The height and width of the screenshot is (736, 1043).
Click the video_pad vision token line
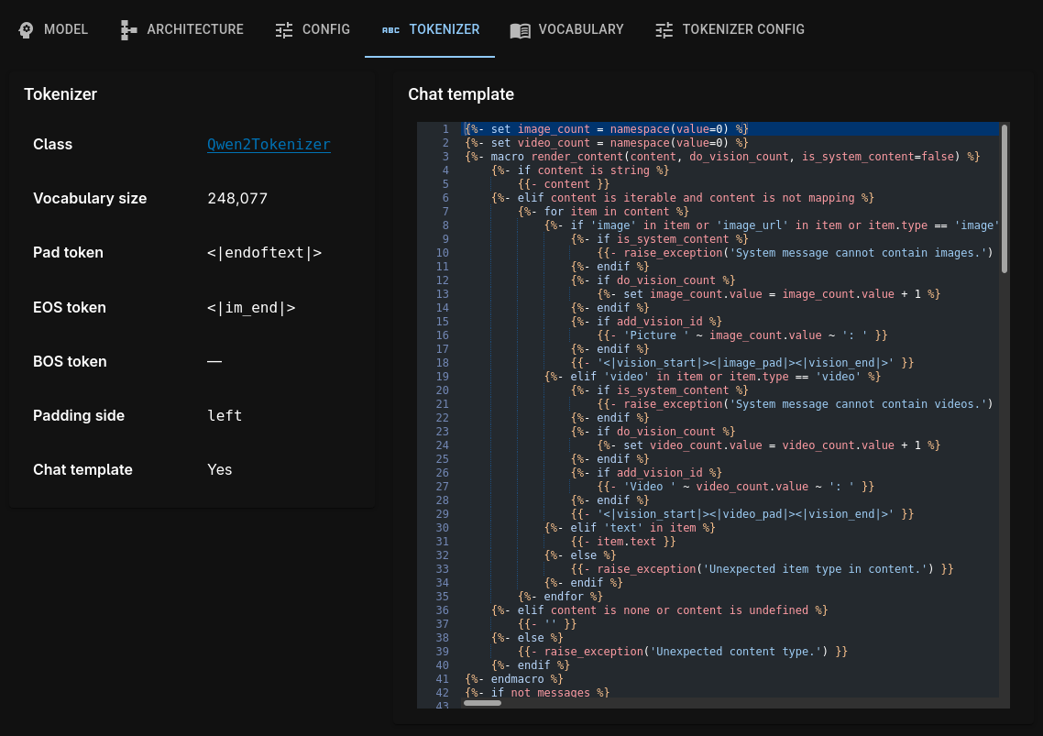point(741,514)
